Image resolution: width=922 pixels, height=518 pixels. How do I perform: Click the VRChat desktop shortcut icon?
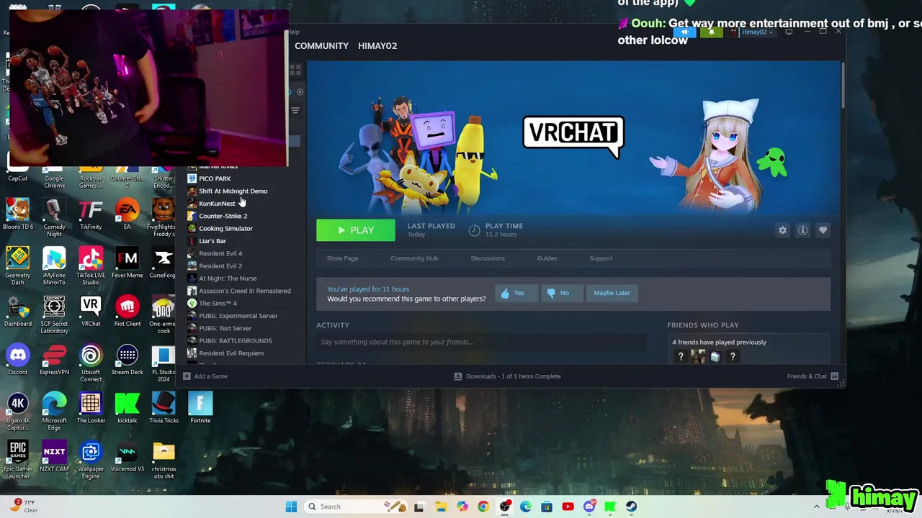click(91, 312)
